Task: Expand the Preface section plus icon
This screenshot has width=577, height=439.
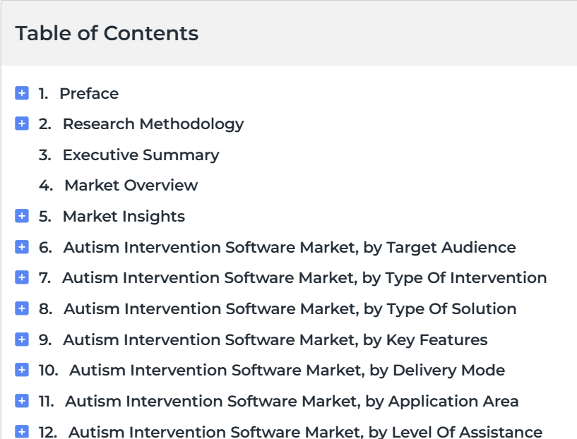Action: coord(22,93)
